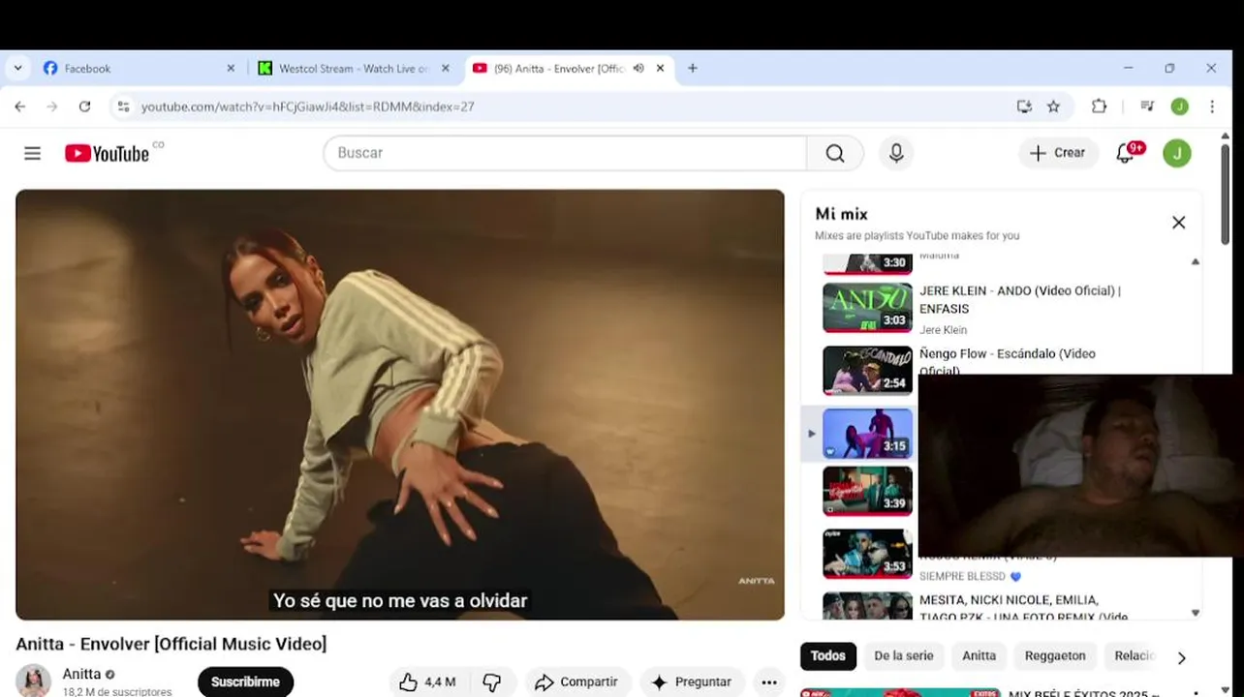Open the green J account avatar in YouTube
This screenshot has width=1244, height=697.
1177,153
